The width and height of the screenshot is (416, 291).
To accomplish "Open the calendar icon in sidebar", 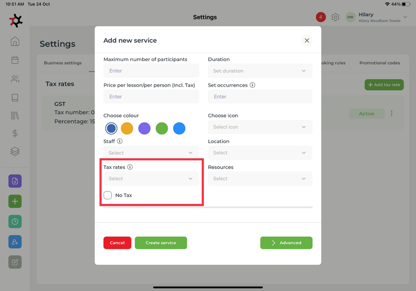I will pos(15,60).
